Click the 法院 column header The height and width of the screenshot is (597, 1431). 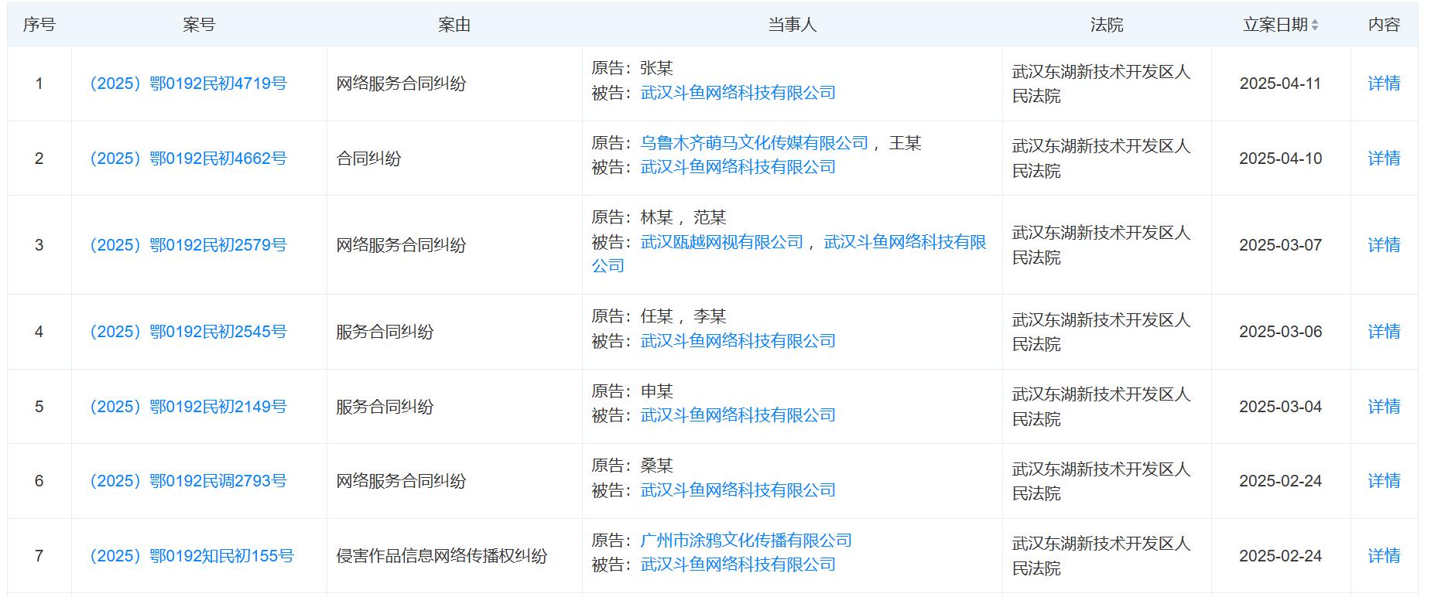click(x=1107, y=25)
